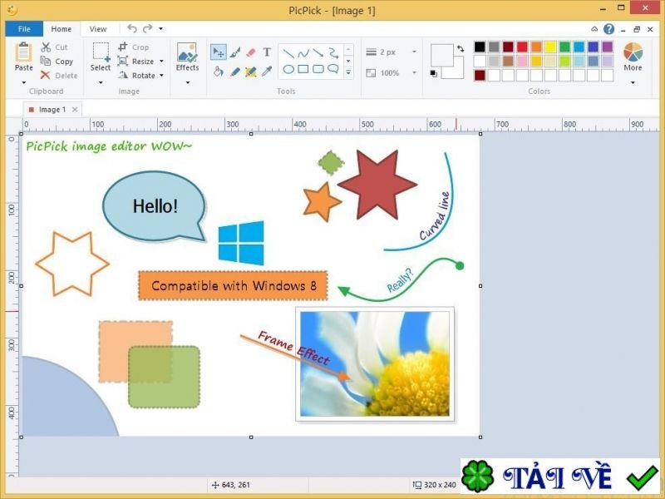Reset colors to default black and white
Viewport: 665px width, 499px height.
(x=433, y=74)
